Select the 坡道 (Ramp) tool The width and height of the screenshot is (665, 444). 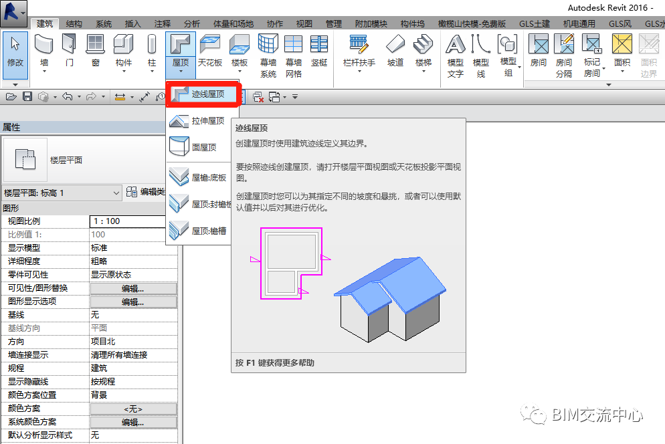[395, 51]
